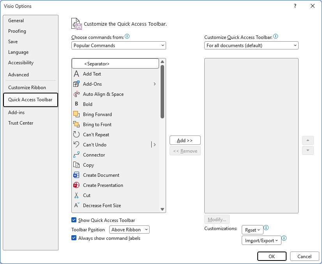The width and height of the screenshot is (322, 264).
Task: Toggle Always show command labels checkbox
Action: tap(74, 238)
